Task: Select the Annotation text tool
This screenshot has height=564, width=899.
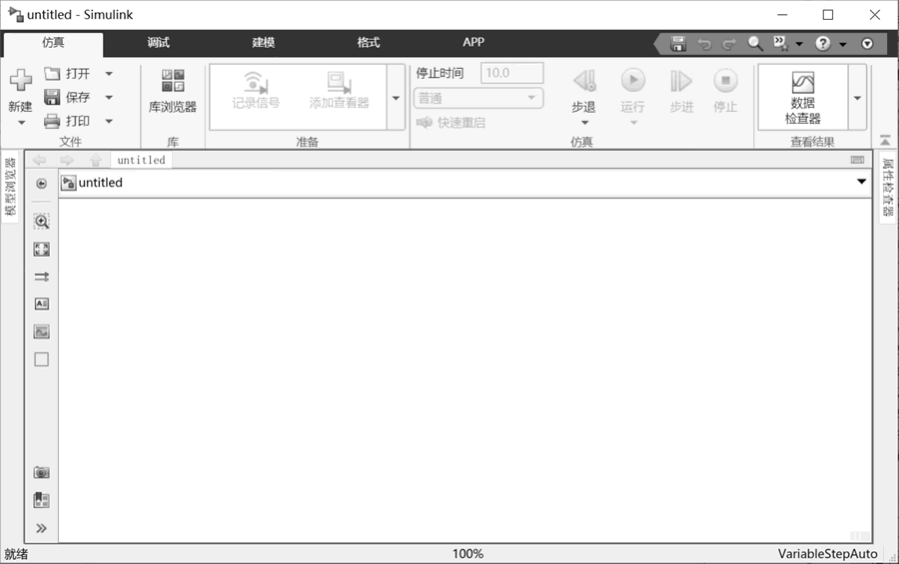Action: tap(41, 303)
